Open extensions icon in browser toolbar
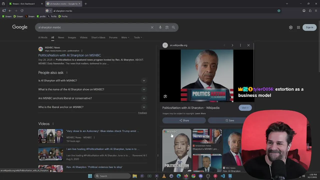320x180 pixels. (x=310, y=11)
